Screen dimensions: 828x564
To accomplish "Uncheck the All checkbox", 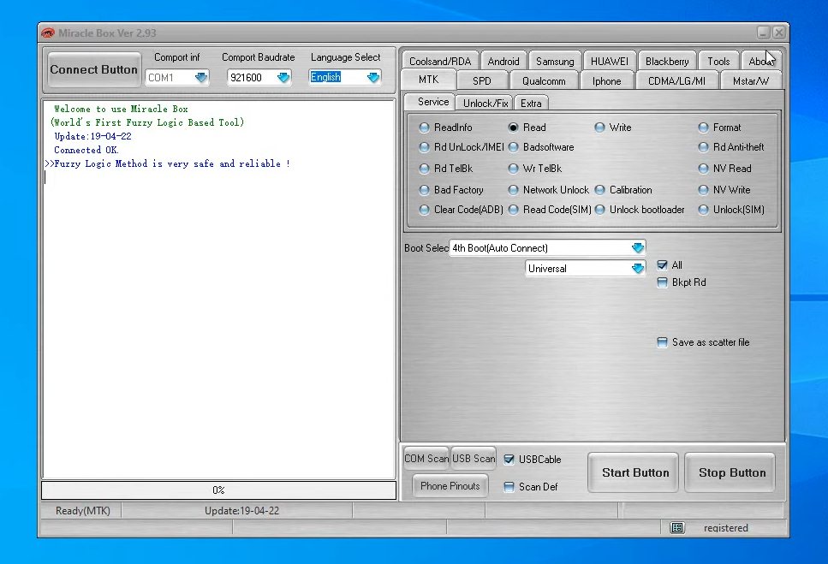I will pos(662,265).
